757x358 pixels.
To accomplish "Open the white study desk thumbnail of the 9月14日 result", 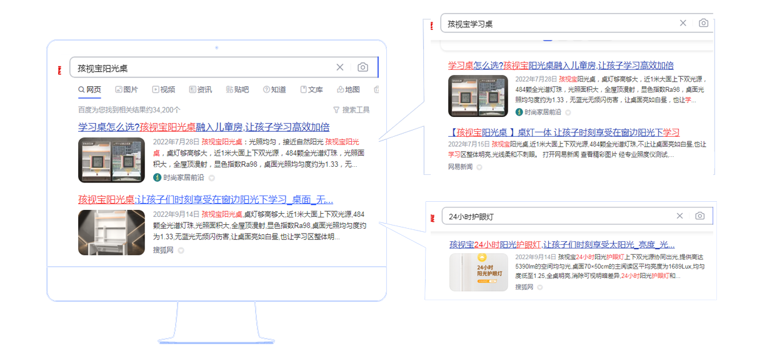I will 111,232.
